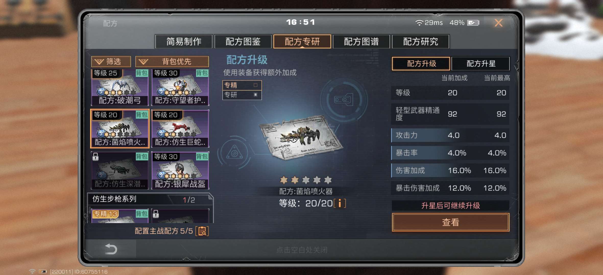Click the 查看 button
Screen dimensions: 603x275
tap(451, 222)
